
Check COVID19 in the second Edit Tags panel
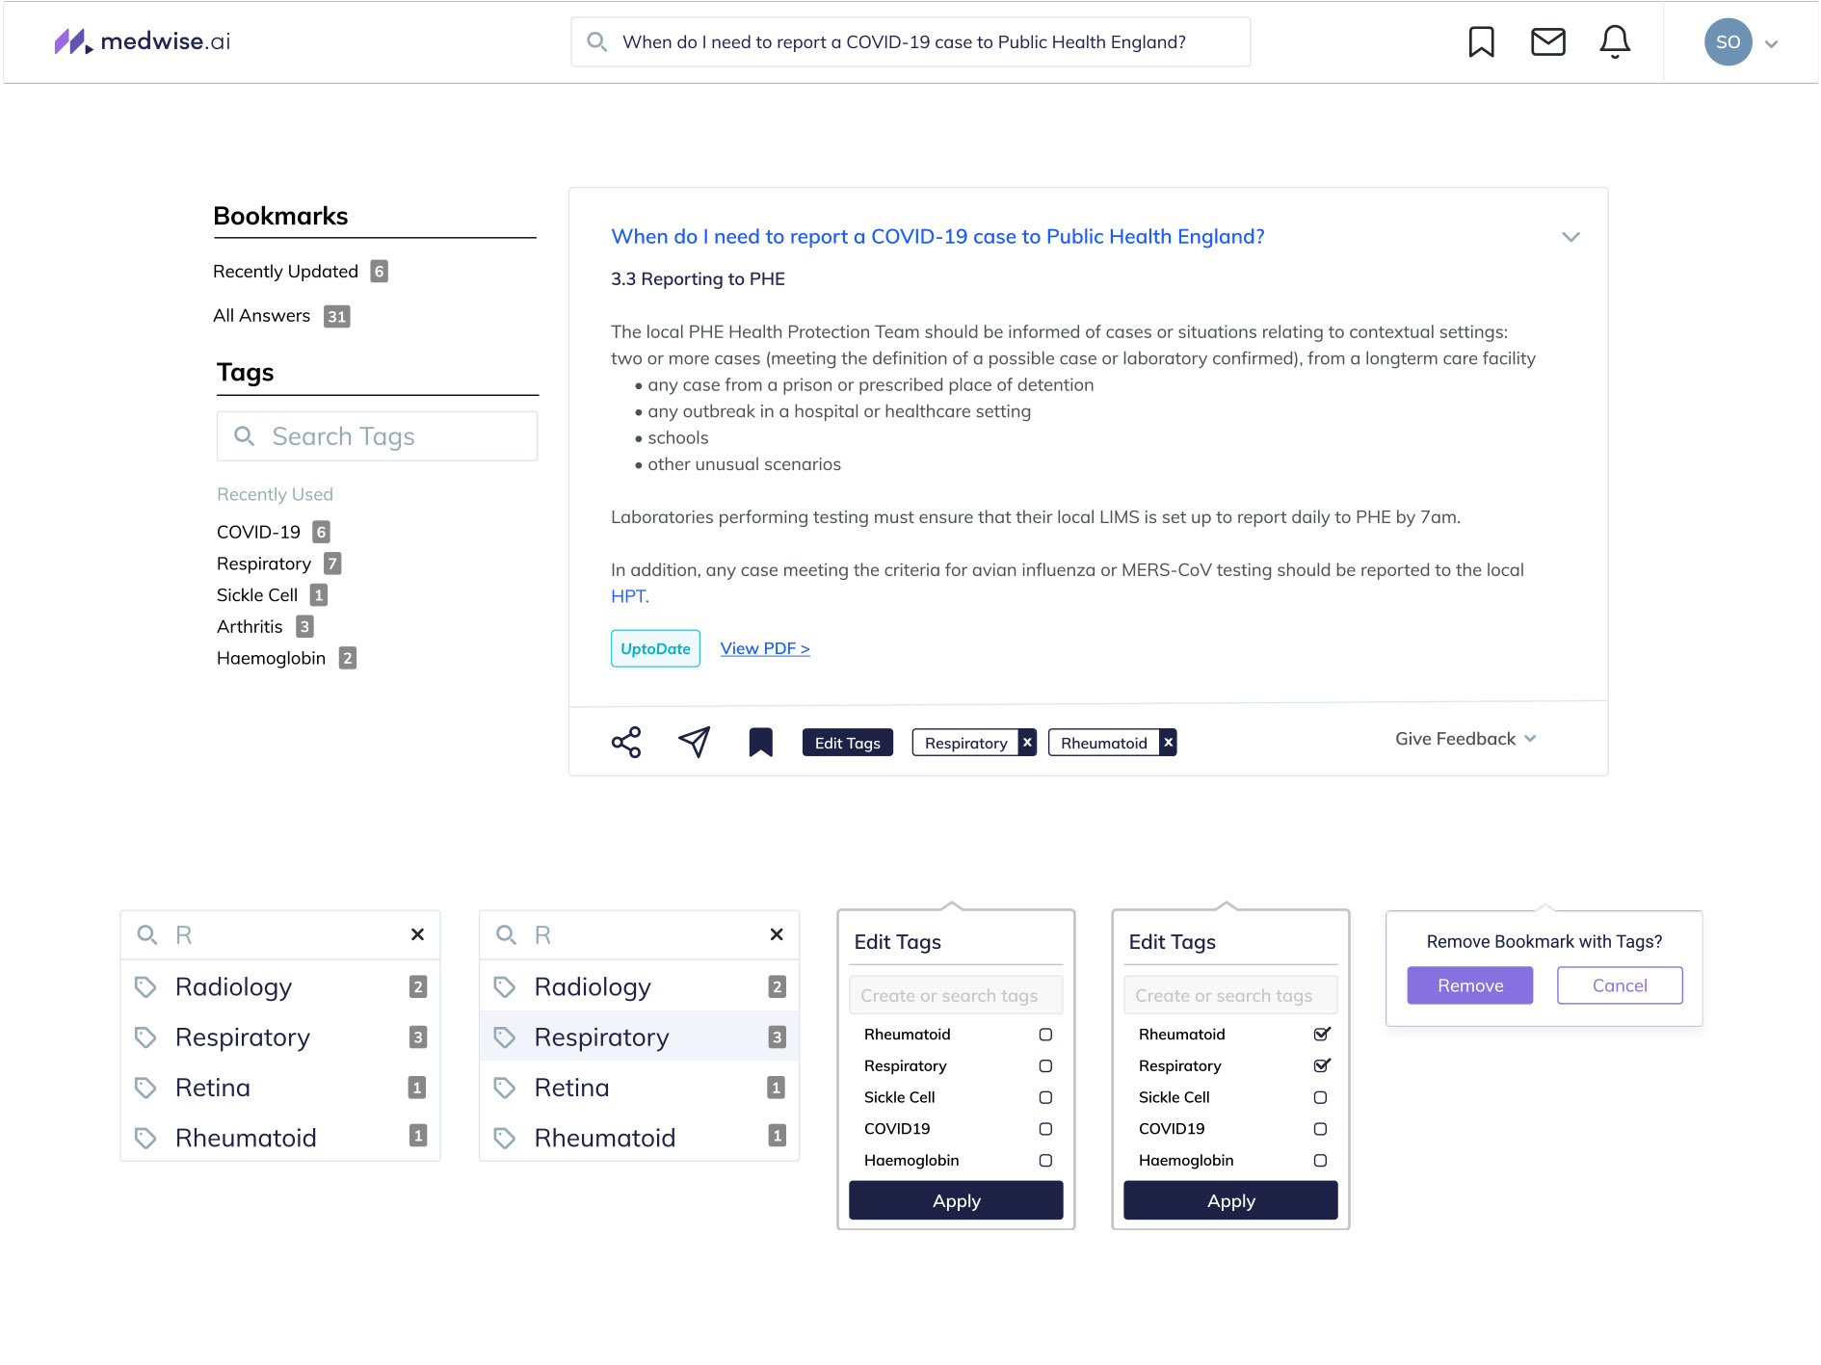[1320, 1129]
